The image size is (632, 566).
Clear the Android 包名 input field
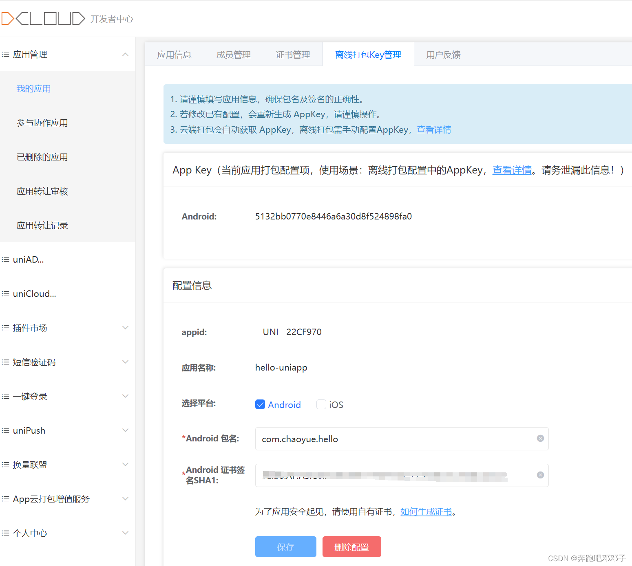coord(540,438)
